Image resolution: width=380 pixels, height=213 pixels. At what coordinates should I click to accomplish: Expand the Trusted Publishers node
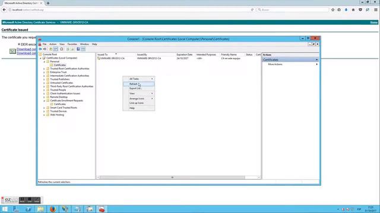45,79
